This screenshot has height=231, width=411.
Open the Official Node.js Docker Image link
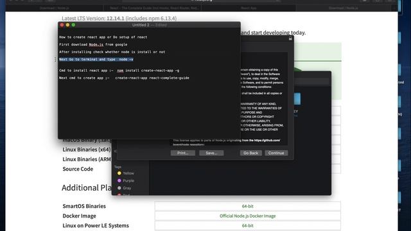click(x=247, y=216)
